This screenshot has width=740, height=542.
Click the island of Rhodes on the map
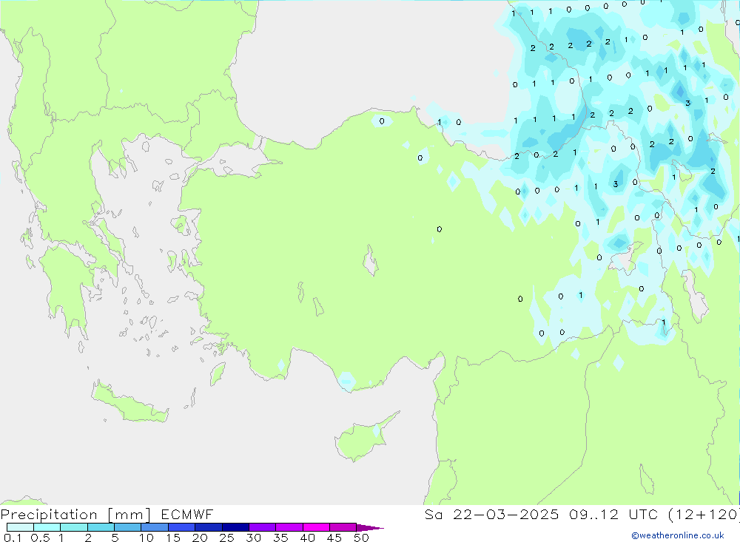218,373
